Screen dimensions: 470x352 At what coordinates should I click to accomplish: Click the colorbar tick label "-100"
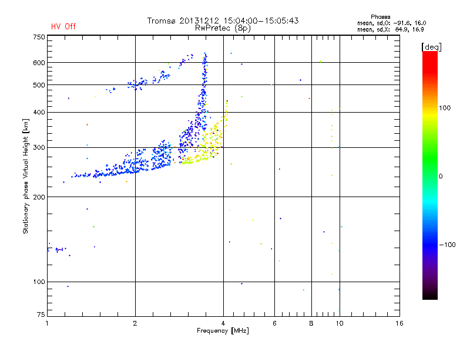click(x=447, y=245)
